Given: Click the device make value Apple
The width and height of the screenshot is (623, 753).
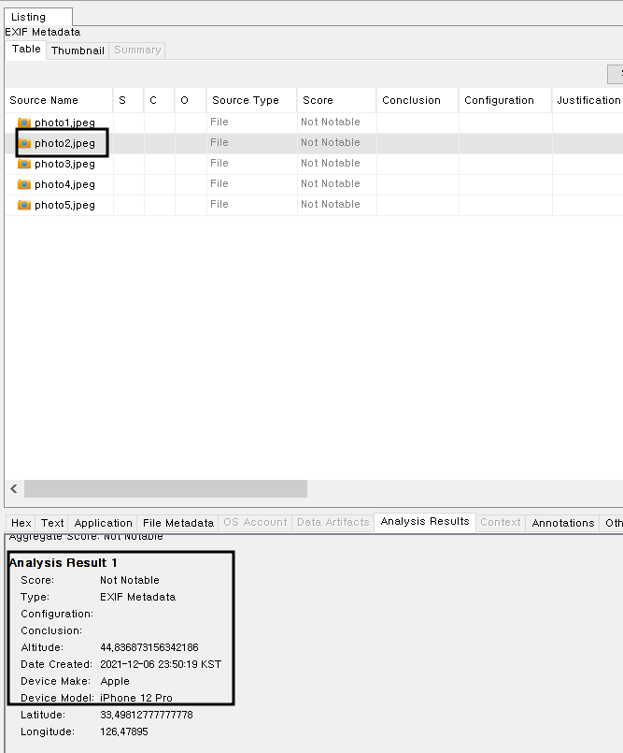Looking at the screenshot, I should click(x=115, y=682).
